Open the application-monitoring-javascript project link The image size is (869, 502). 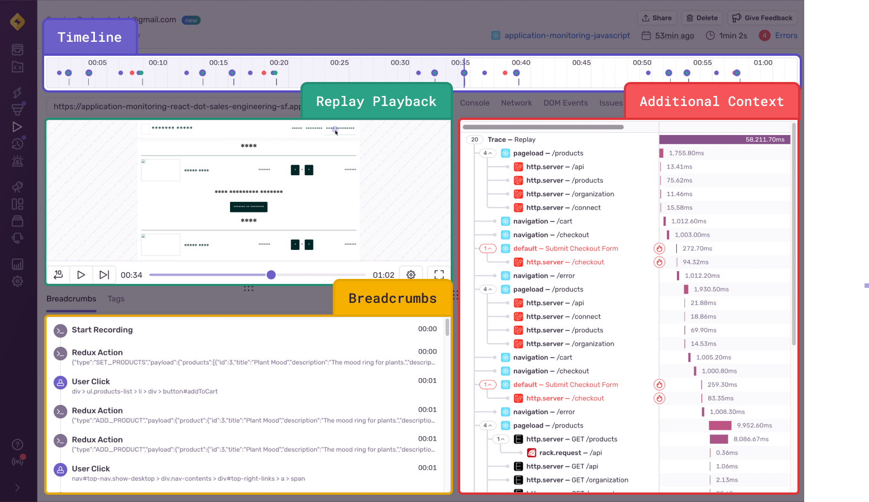567,35
